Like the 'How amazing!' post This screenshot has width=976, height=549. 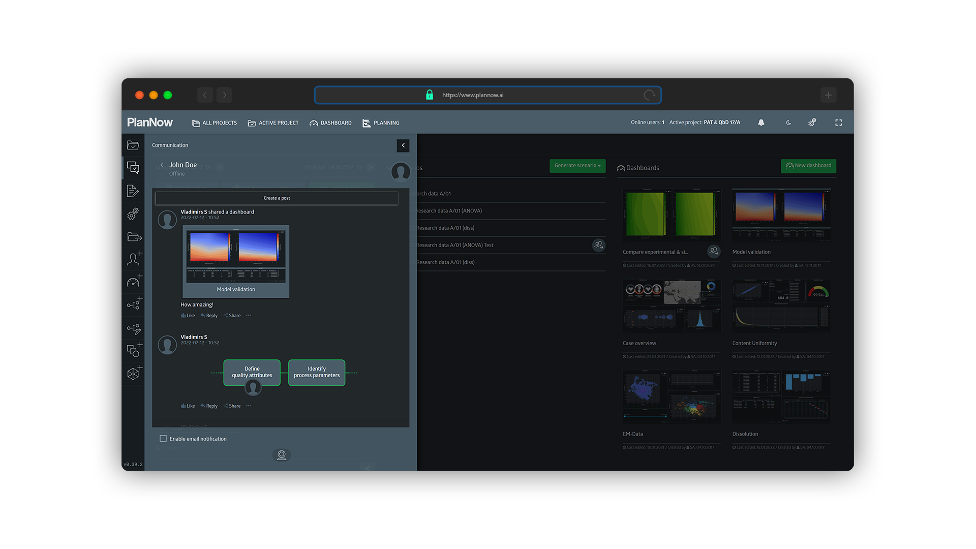click(x=188, y=316)
